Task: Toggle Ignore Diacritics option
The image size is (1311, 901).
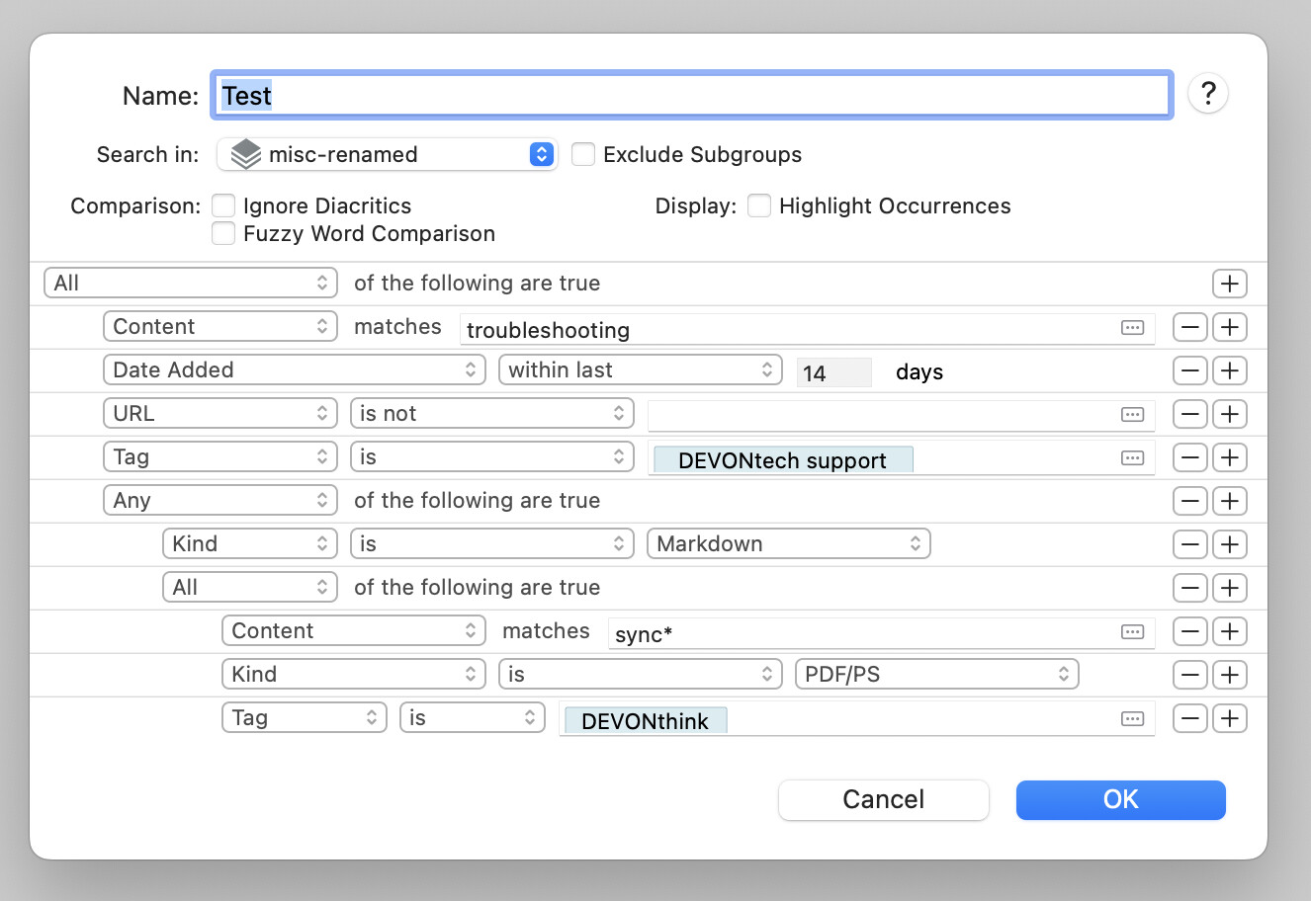Action: 224,205
